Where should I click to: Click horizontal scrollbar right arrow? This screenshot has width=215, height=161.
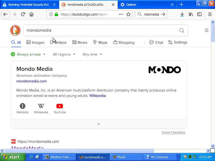click(x=208, y=151)
